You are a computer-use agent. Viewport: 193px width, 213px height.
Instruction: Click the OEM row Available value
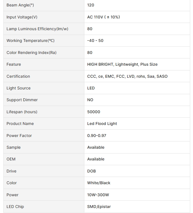click(96, 159)
